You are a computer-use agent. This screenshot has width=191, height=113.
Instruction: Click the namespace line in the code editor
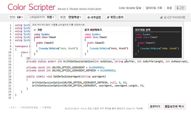tap(23, 46)
